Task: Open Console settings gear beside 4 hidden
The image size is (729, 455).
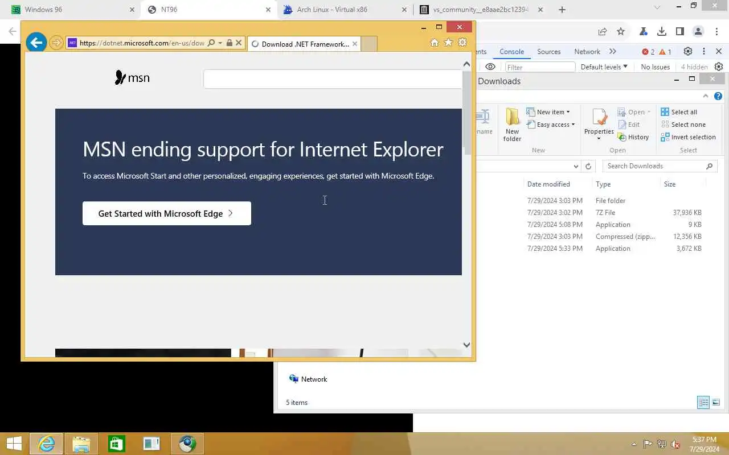Action: point(719,67)
